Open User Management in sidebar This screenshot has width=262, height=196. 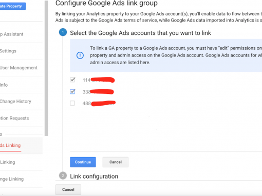18,68
